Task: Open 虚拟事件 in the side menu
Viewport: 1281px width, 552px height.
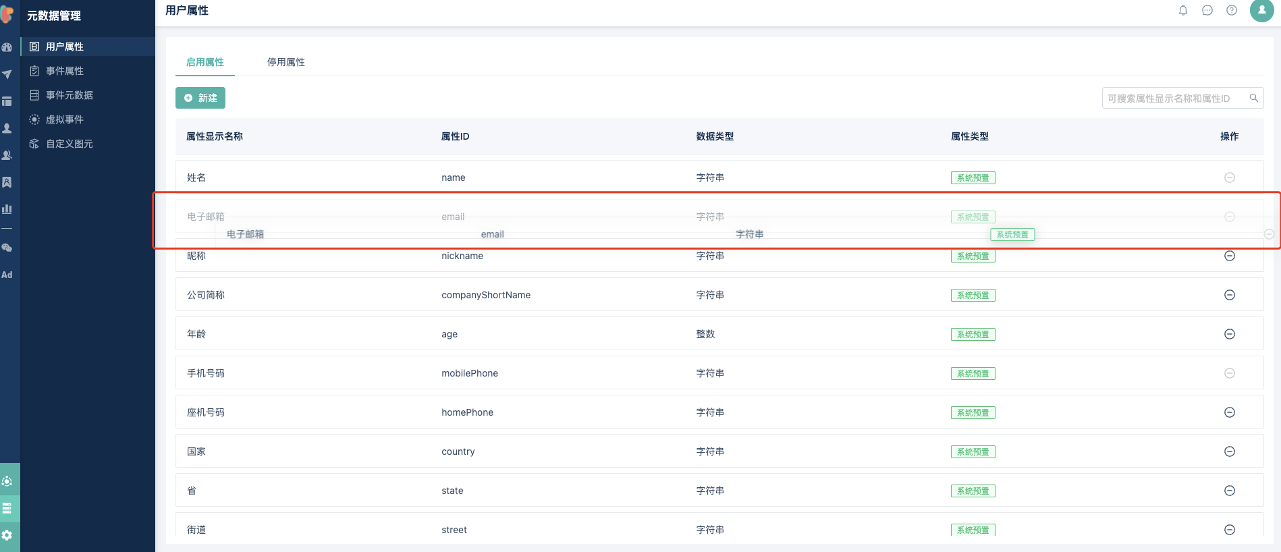Action: point(65,119)
